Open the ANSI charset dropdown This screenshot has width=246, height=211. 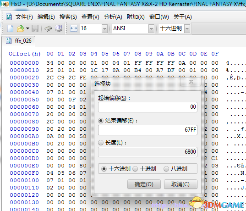pos(151,28)
